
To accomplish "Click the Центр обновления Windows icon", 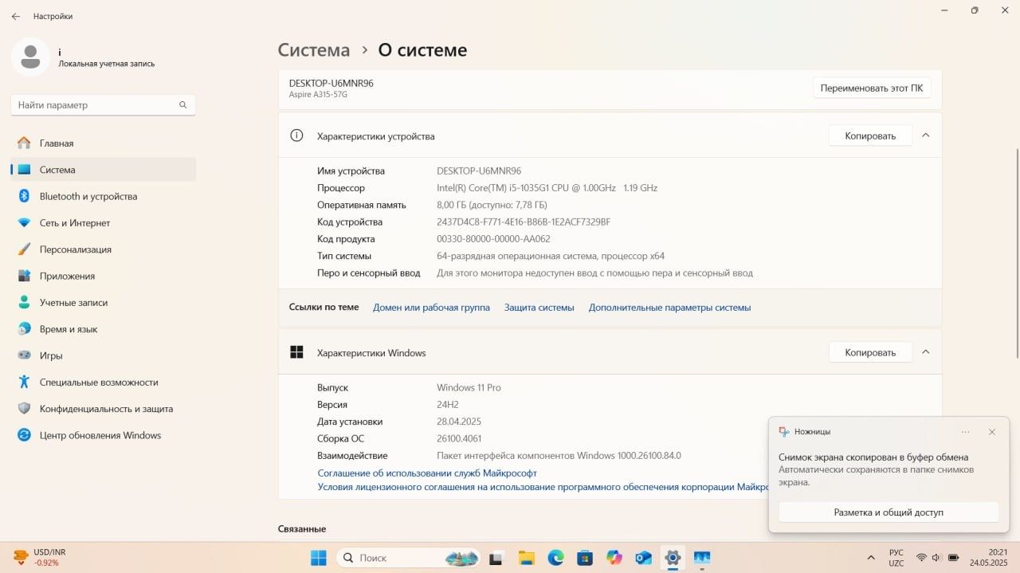I will 24,435.
